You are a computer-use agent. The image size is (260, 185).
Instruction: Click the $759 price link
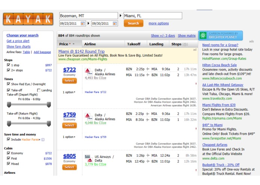pos(69,115)
